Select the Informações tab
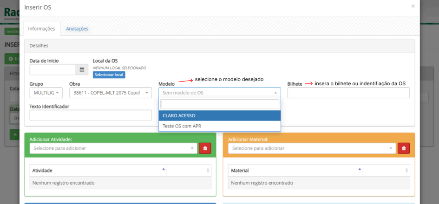439x204 pixels. [42, 29]
